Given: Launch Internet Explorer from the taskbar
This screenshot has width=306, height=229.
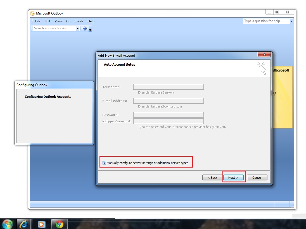Looking at the screenshot, I should (x=23, y=224).
